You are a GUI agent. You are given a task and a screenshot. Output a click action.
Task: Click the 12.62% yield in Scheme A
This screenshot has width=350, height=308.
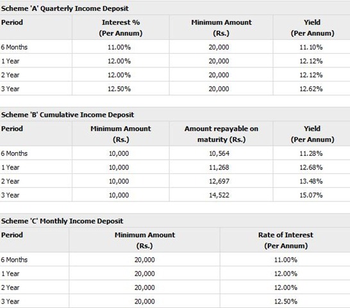(311, 89)
